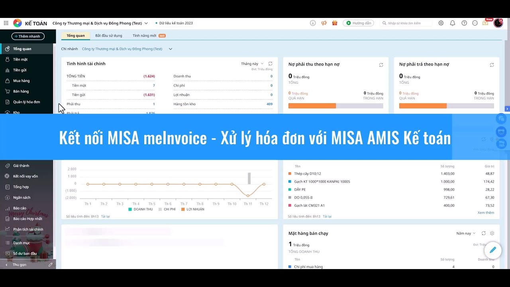
Task: Toggle LỢI NHUẬN legend swatch in chart
Action: click(x=183, y=209)
